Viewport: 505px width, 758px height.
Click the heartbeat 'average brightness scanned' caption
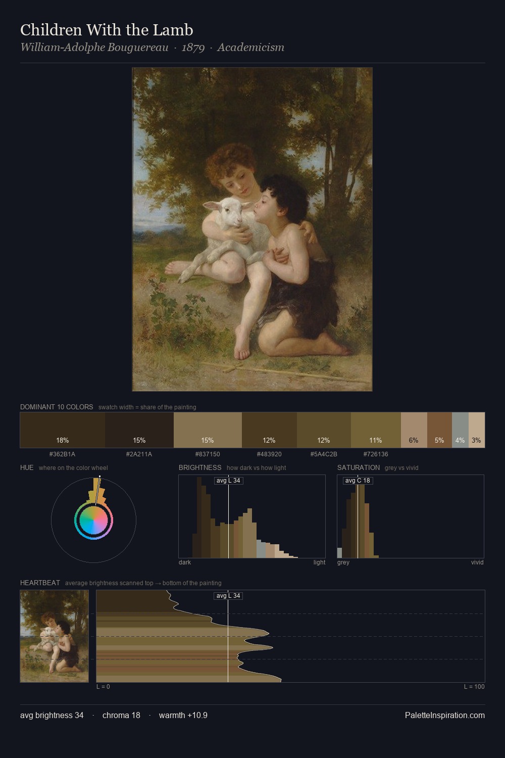pos(143,583)
